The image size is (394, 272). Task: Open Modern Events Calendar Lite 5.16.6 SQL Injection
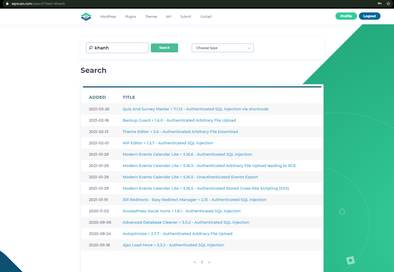[x=187, y=154]
